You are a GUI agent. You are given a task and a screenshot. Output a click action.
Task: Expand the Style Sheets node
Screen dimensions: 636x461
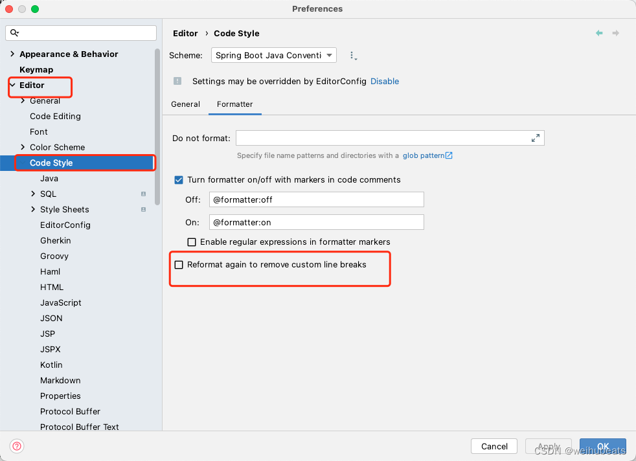point(34,209)
